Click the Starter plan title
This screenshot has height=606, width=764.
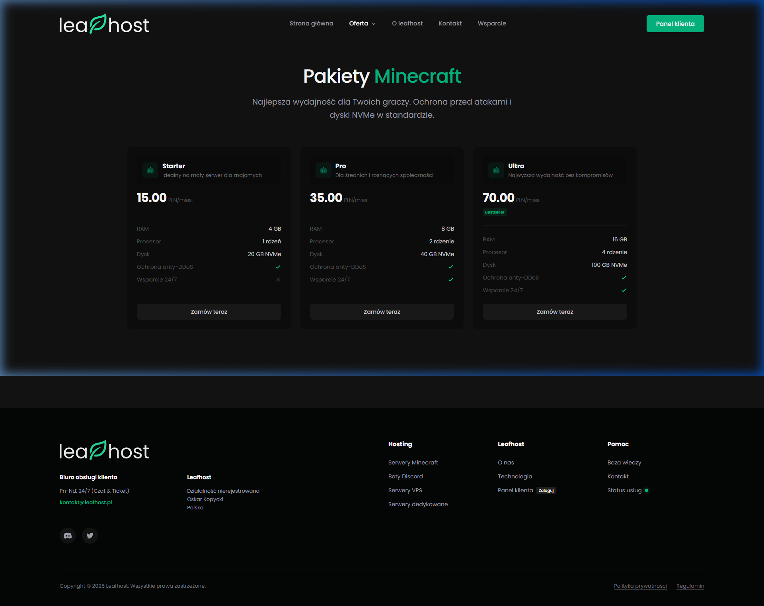(x=173, y=166)
